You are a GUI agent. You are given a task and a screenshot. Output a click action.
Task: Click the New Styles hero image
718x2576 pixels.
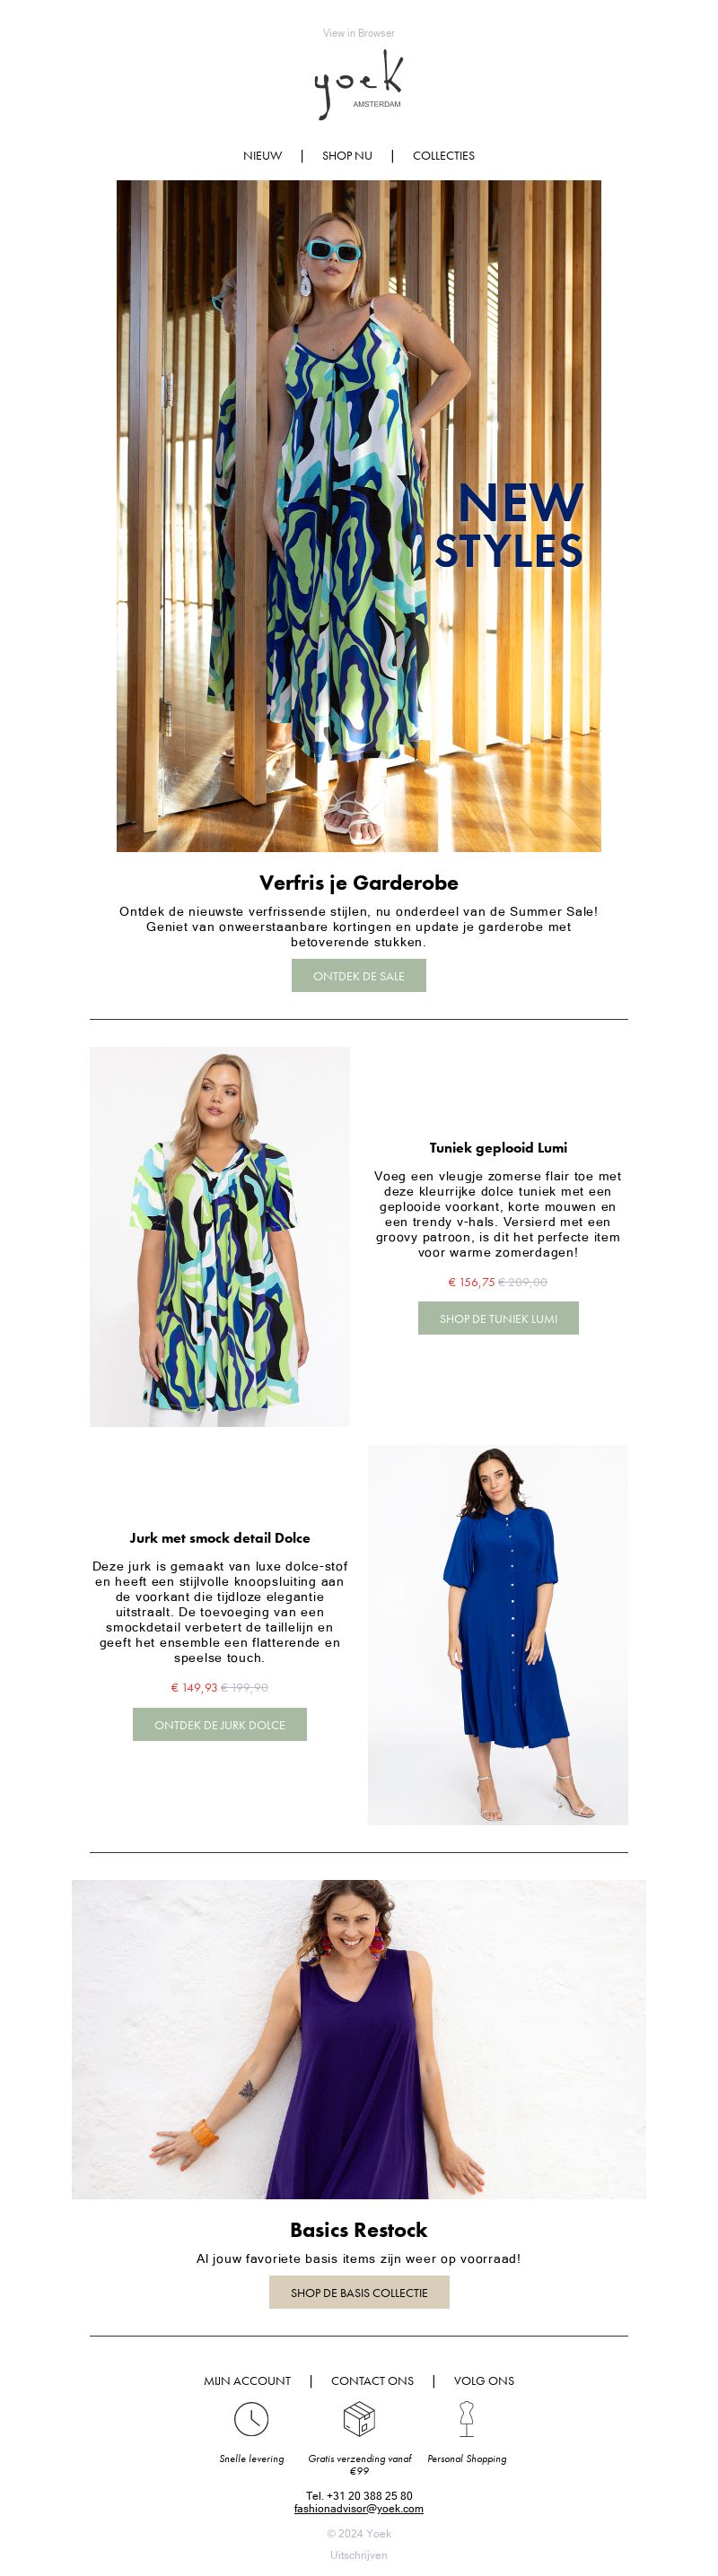coord(359,516)
